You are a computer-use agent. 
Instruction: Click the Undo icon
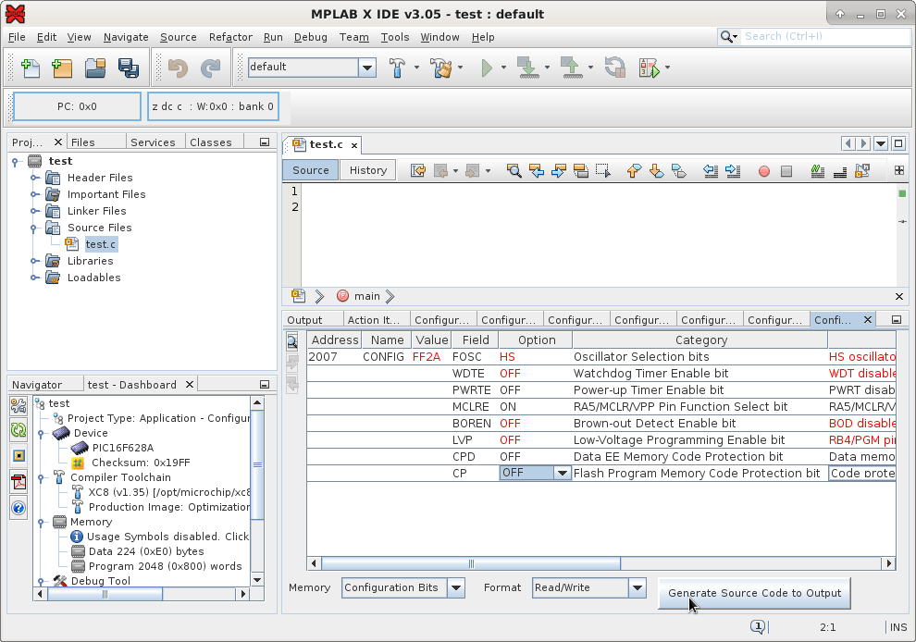(179, 68)
